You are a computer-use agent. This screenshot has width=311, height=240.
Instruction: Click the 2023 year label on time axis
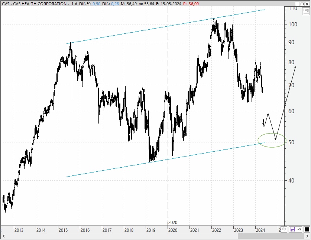pyautogui.click(x=239, y=230)
